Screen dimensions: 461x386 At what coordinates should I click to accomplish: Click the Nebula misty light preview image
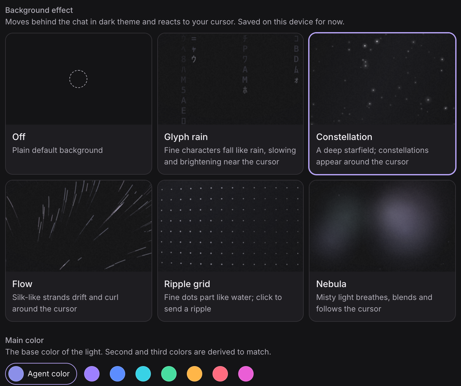[382, 226]
